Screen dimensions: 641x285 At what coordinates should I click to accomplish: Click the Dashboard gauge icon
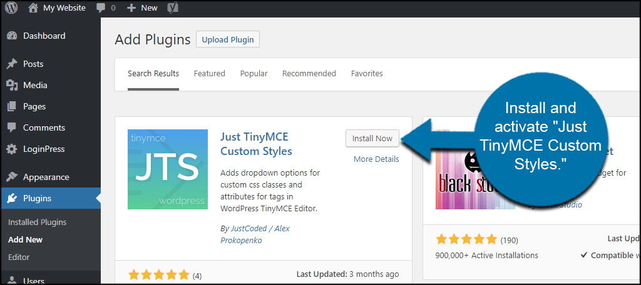click(x=12, y=36)
